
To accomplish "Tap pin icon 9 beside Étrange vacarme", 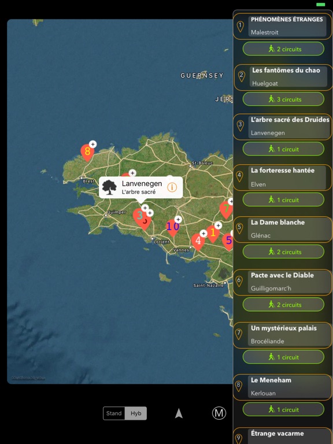I will click(x=238, y=439).
